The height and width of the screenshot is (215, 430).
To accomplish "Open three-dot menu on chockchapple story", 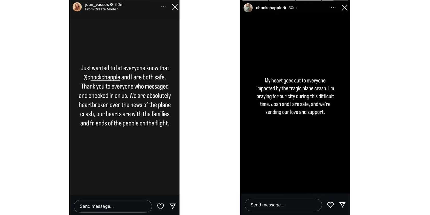I will click(333, 8).
